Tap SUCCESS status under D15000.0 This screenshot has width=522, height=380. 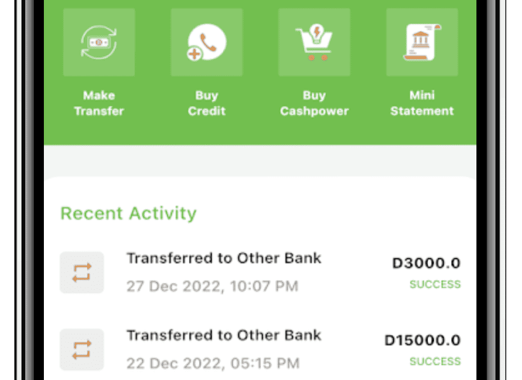pos(435,361)
